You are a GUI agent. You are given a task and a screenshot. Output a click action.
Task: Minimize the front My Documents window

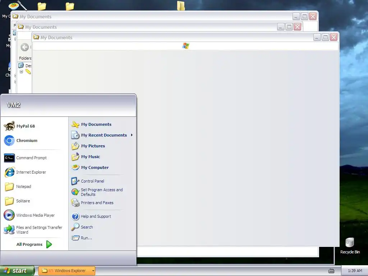point(317,37)
